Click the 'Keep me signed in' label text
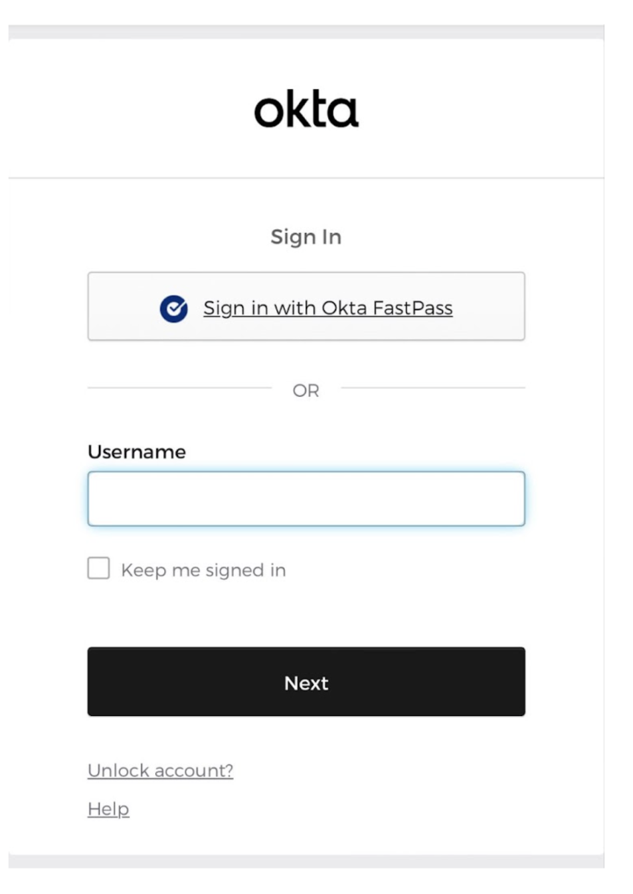 203,571
